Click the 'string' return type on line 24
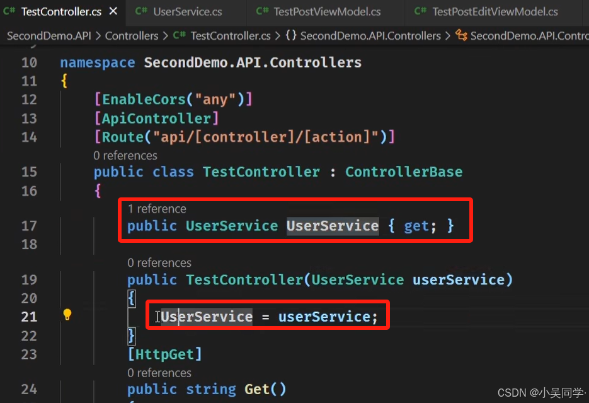The height and width of the screenshot is (403, 589). pyautogui.click(x=211, y=389)
